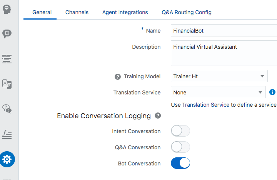Screen dimensions: 277x180
Task: Click info icon next to Translation Service dropdown
Action: (272, 92)
